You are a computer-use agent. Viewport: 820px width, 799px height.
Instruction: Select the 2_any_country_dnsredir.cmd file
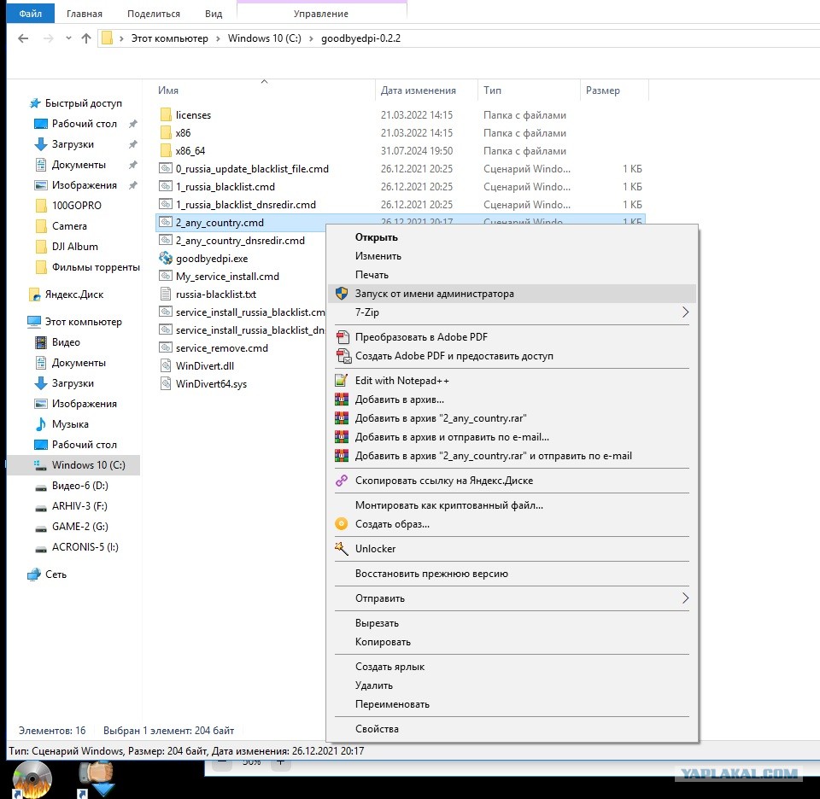pos(240,241)
